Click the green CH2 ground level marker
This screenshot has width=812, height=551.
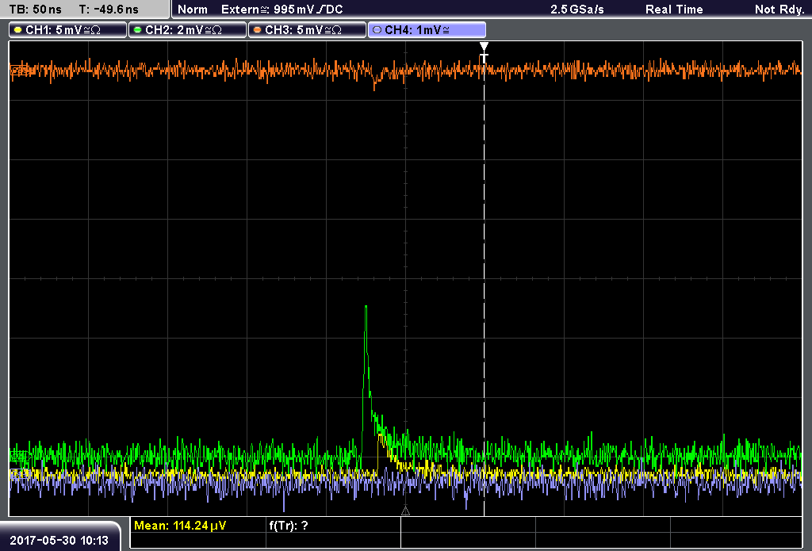[x=19, y=456]
